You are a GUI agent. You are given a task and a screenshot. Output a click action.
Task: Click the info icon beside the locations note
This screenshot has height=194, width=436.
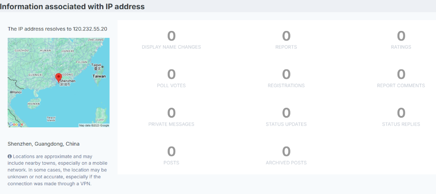coord(10,156)
